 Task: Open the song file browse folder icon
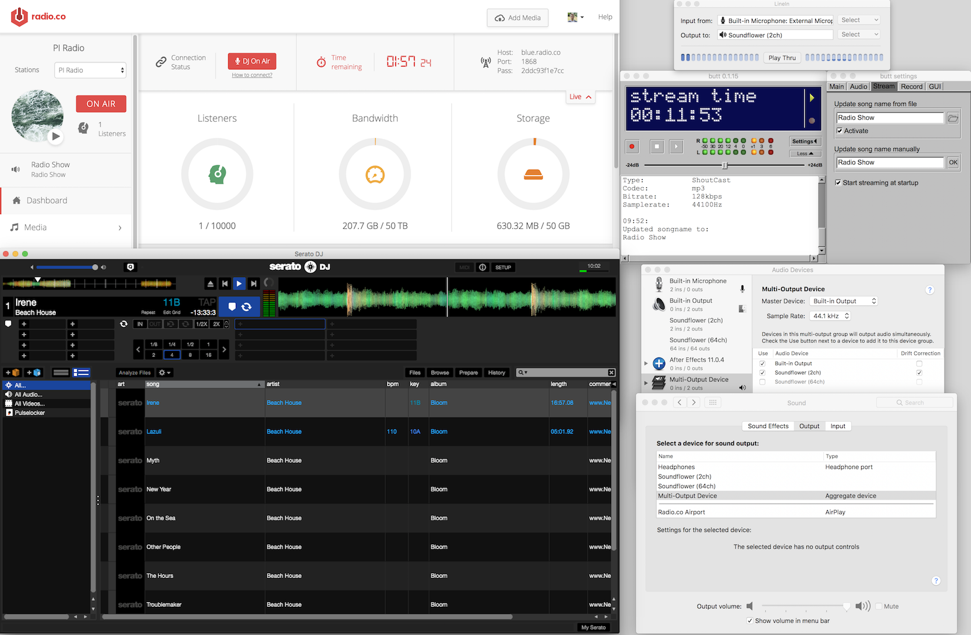[953, 118]
